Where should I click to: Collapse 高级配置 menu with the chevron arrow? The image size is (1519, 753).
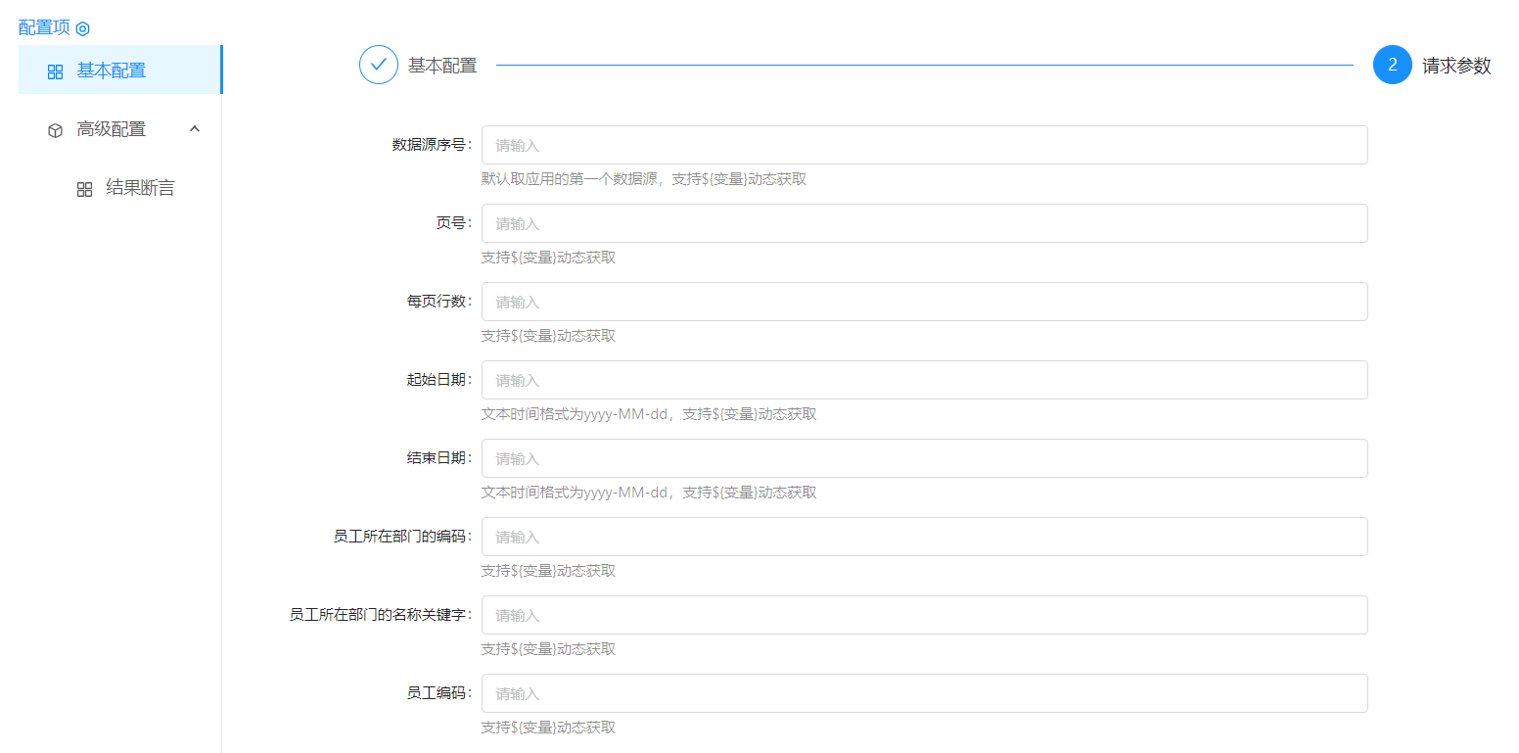(195, 128)
